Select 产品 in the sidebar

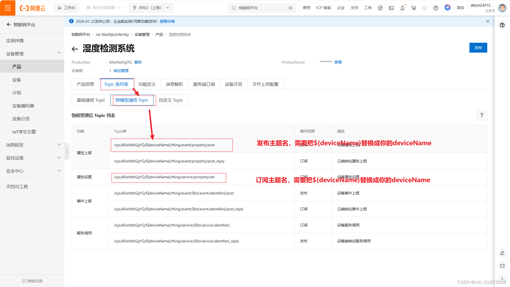pyautogui.click(x=32, y=67)
